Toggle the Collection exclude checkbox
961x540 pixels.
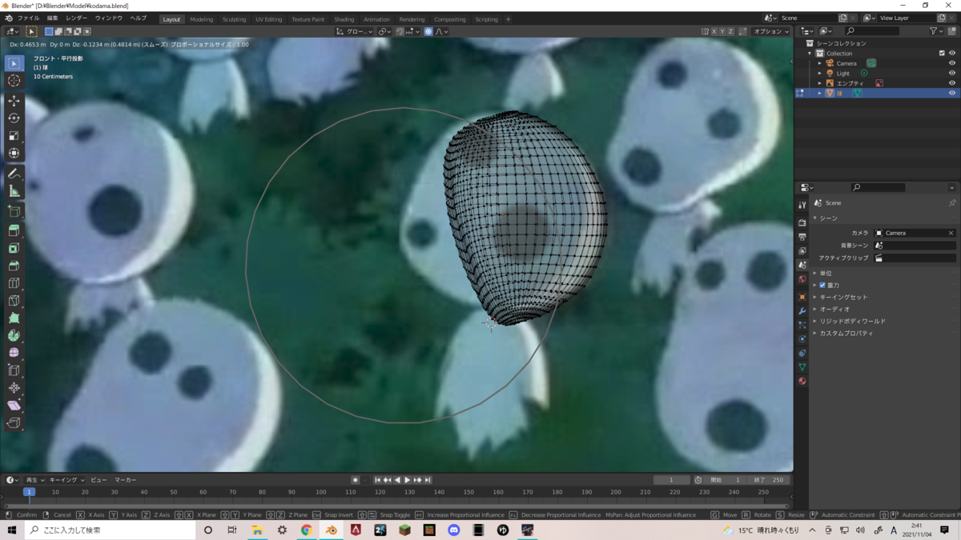pyautogui.click(x=942, y=54)
